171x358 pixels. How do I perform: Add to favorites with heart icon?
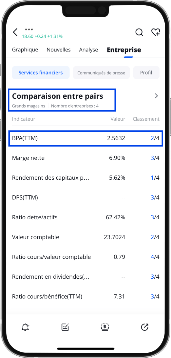coord(156,32)
